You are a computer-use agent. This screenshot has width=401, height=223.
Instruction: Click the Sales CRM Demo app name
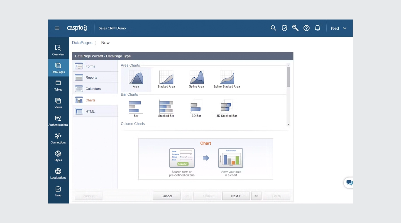pyautogui.click(x=112, y=28)
